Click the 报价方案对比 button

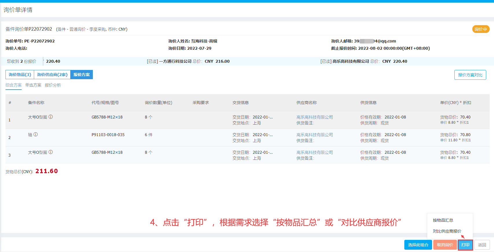(x=470, y=75)
